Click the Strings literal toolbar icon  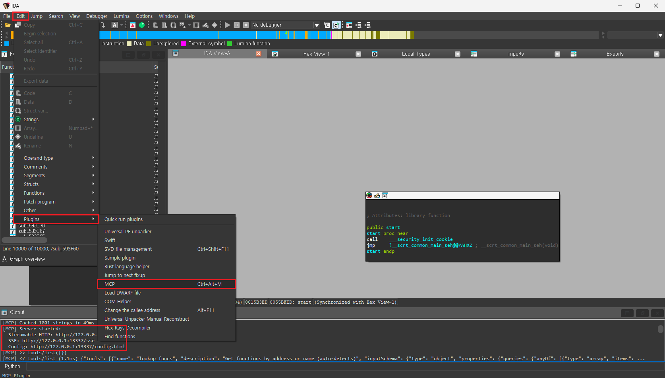(182, 25)
